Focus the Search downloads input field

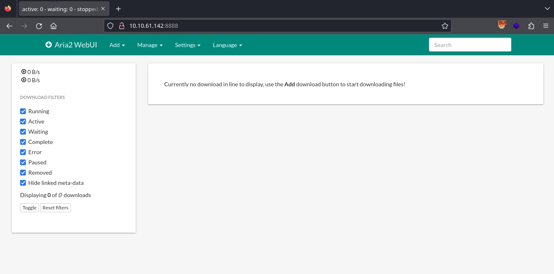click(470, 45)
